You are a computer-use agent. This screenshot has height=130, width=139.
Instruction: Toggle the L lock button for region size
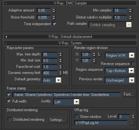coord(99,54)
